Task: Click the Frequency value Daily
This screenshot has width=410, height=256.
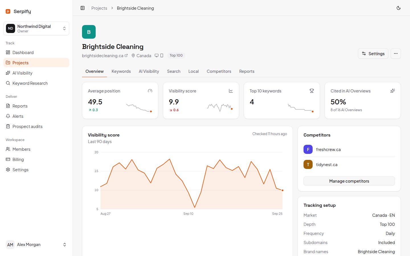Action: click(390, 234)
